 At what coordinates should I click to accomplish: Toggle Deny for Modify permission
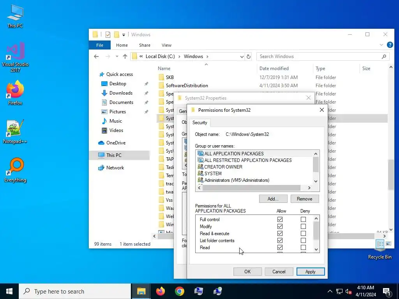303,226
